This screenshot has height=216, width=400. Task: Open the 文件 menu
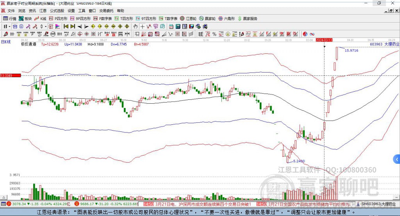pyautogui.click(x=11, y=11)
